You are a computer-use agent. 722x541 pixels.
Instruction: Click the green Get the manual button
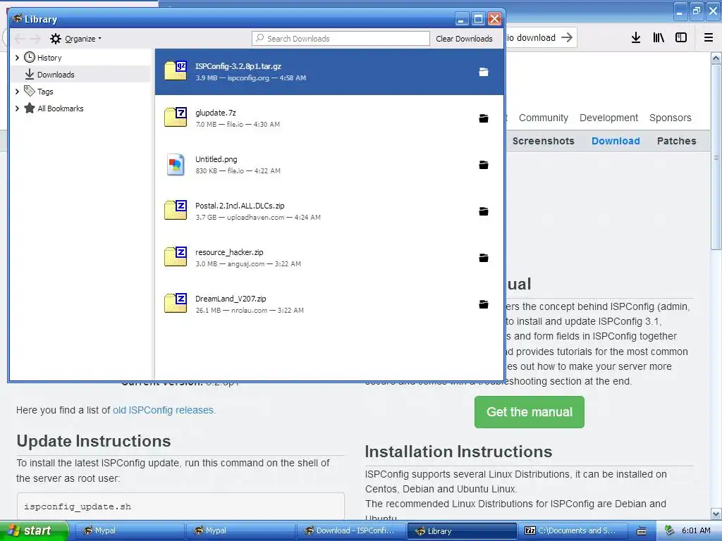529,411
